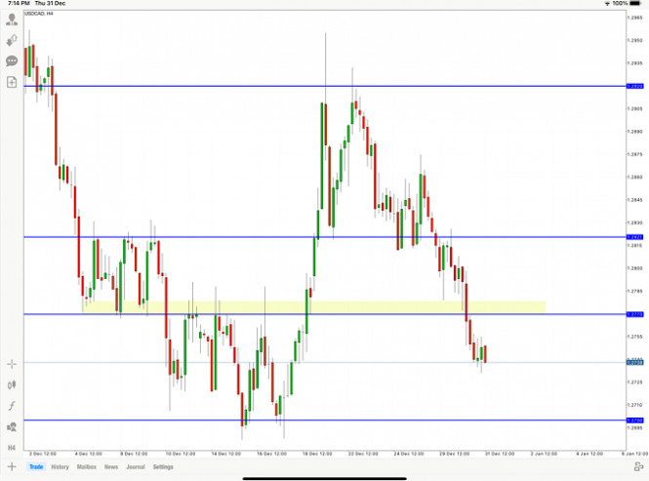The image size is (649, 481).
Task: Open the Settings tab
Action: coord(163,467)
